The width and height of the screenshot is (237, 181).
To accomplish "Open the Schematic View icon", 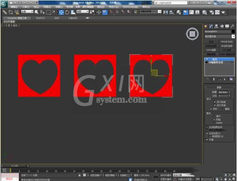I will click(197, 12).
